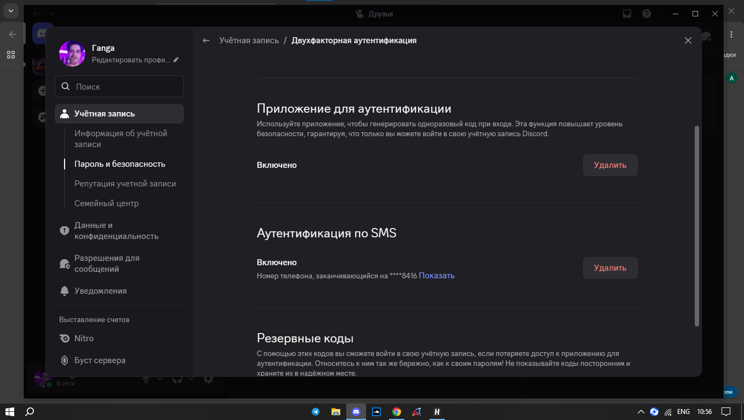Image resolution: width=744 pixels, height=420 pixels.
Task: Close the settings panel with the X
Action: 688,40
